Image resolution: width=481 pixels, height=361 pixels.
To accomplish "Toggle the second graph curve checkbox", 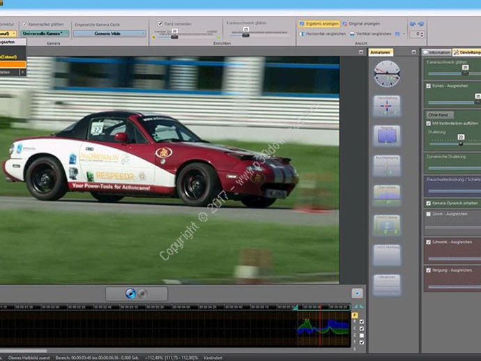I will 362,329.
